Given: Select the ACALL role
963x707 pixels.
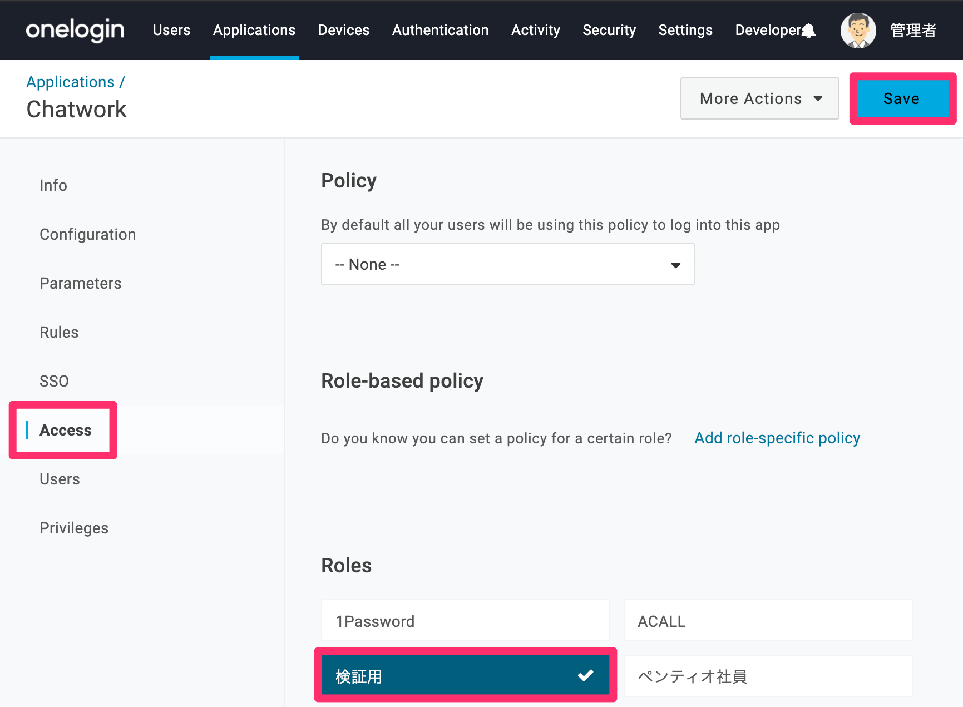Looking at the screenshot, I should point(768,621).
